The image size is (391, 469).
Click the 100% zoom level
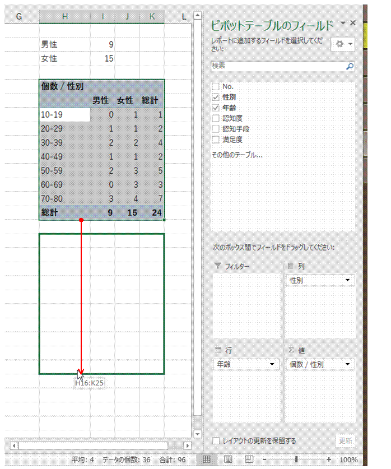[348, 459]
